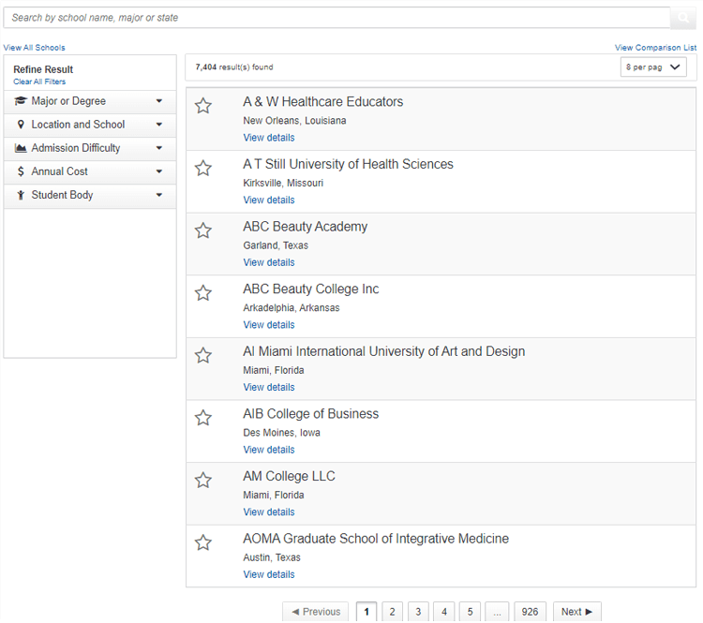Screen dimensions: 703x623
Task: Click Clear All Filters link
Action: 39,82
